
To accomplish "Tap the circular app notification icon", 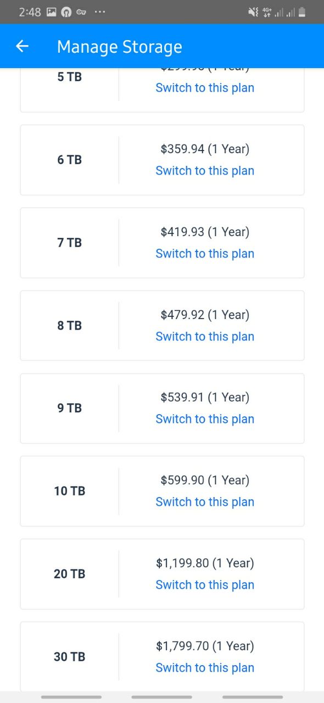I will [66, 12].
